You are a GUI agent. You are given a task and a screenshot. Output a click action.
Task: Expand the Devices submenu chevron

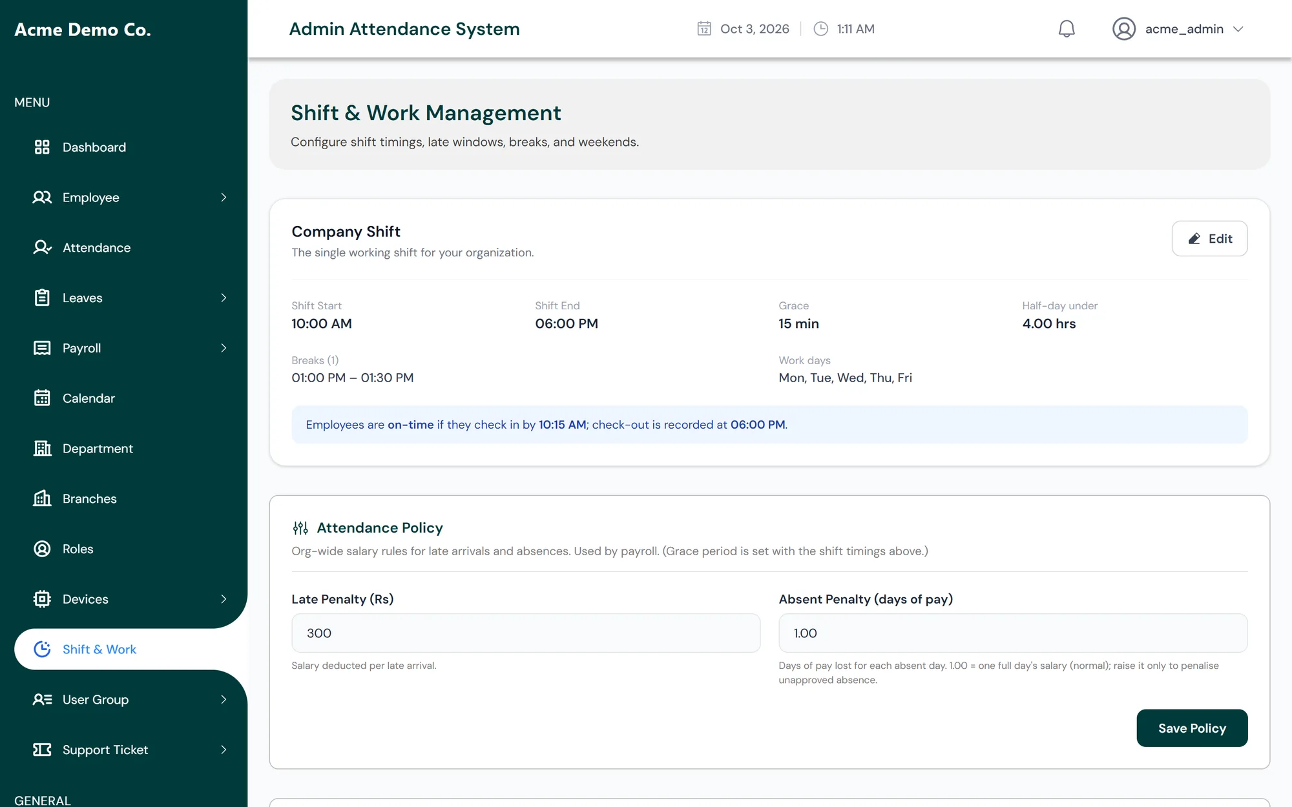pos(224,599)
